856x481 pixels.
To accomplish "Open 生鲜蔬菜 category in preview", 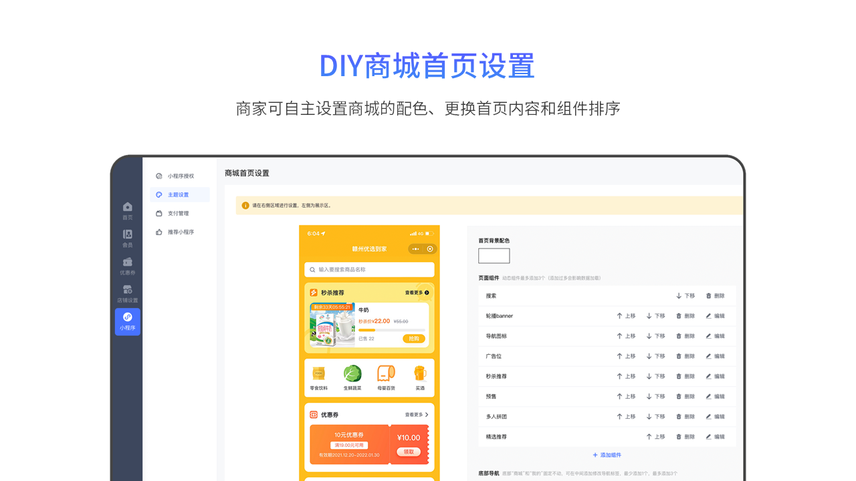I will 352,378.
